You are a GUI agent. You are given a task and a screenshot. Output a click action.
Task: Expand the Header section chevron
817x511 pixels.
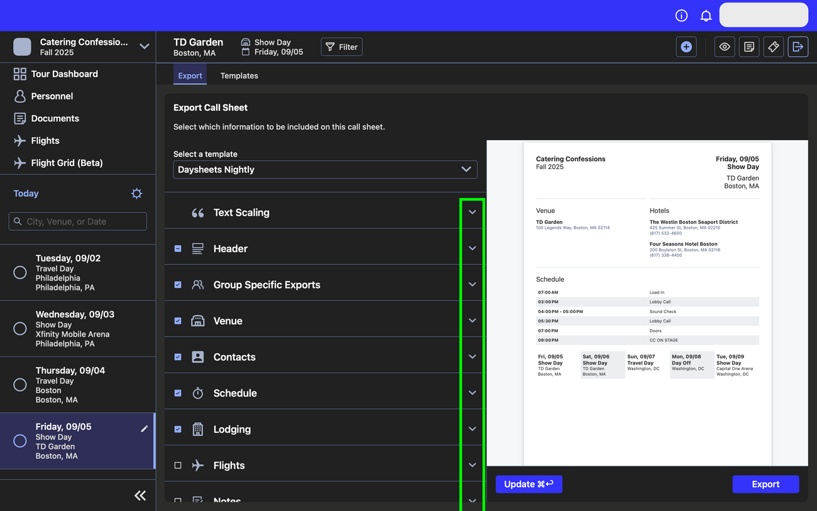pyautogui.click(x=473, y=248)
